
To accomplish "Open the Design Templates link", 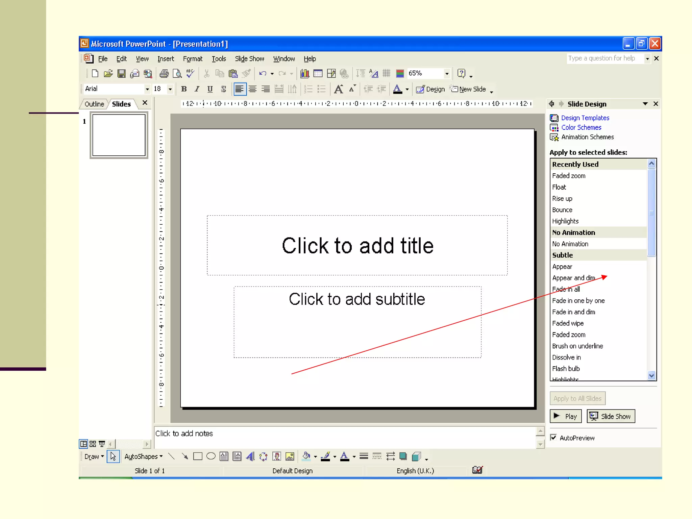I will point(585,118).
